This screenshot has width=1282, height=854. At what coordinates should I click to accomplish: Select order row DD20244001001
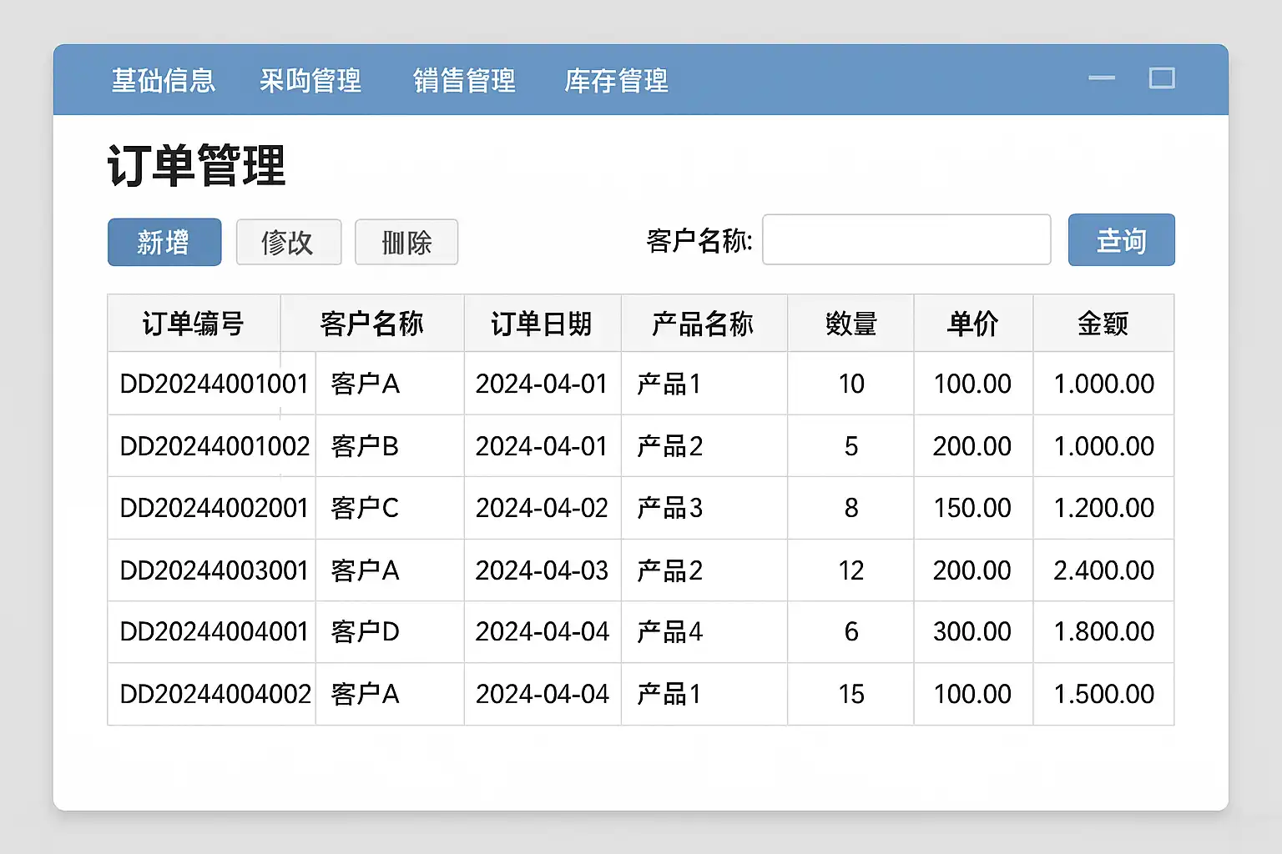pos(215,384)
